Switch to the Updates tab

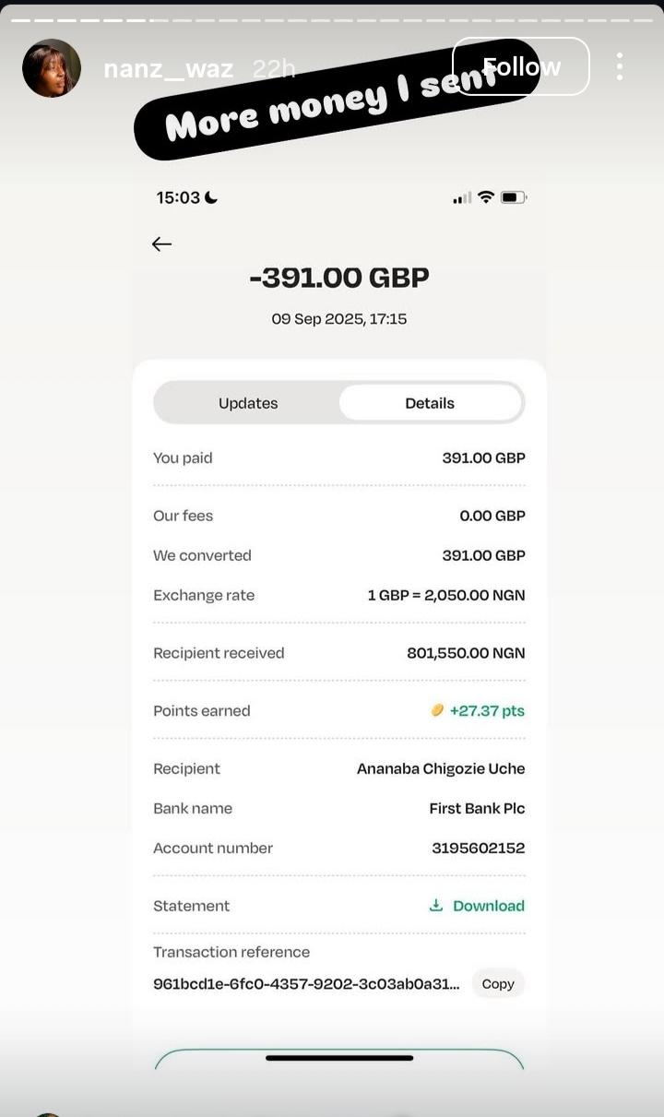(x=248, y=403)
